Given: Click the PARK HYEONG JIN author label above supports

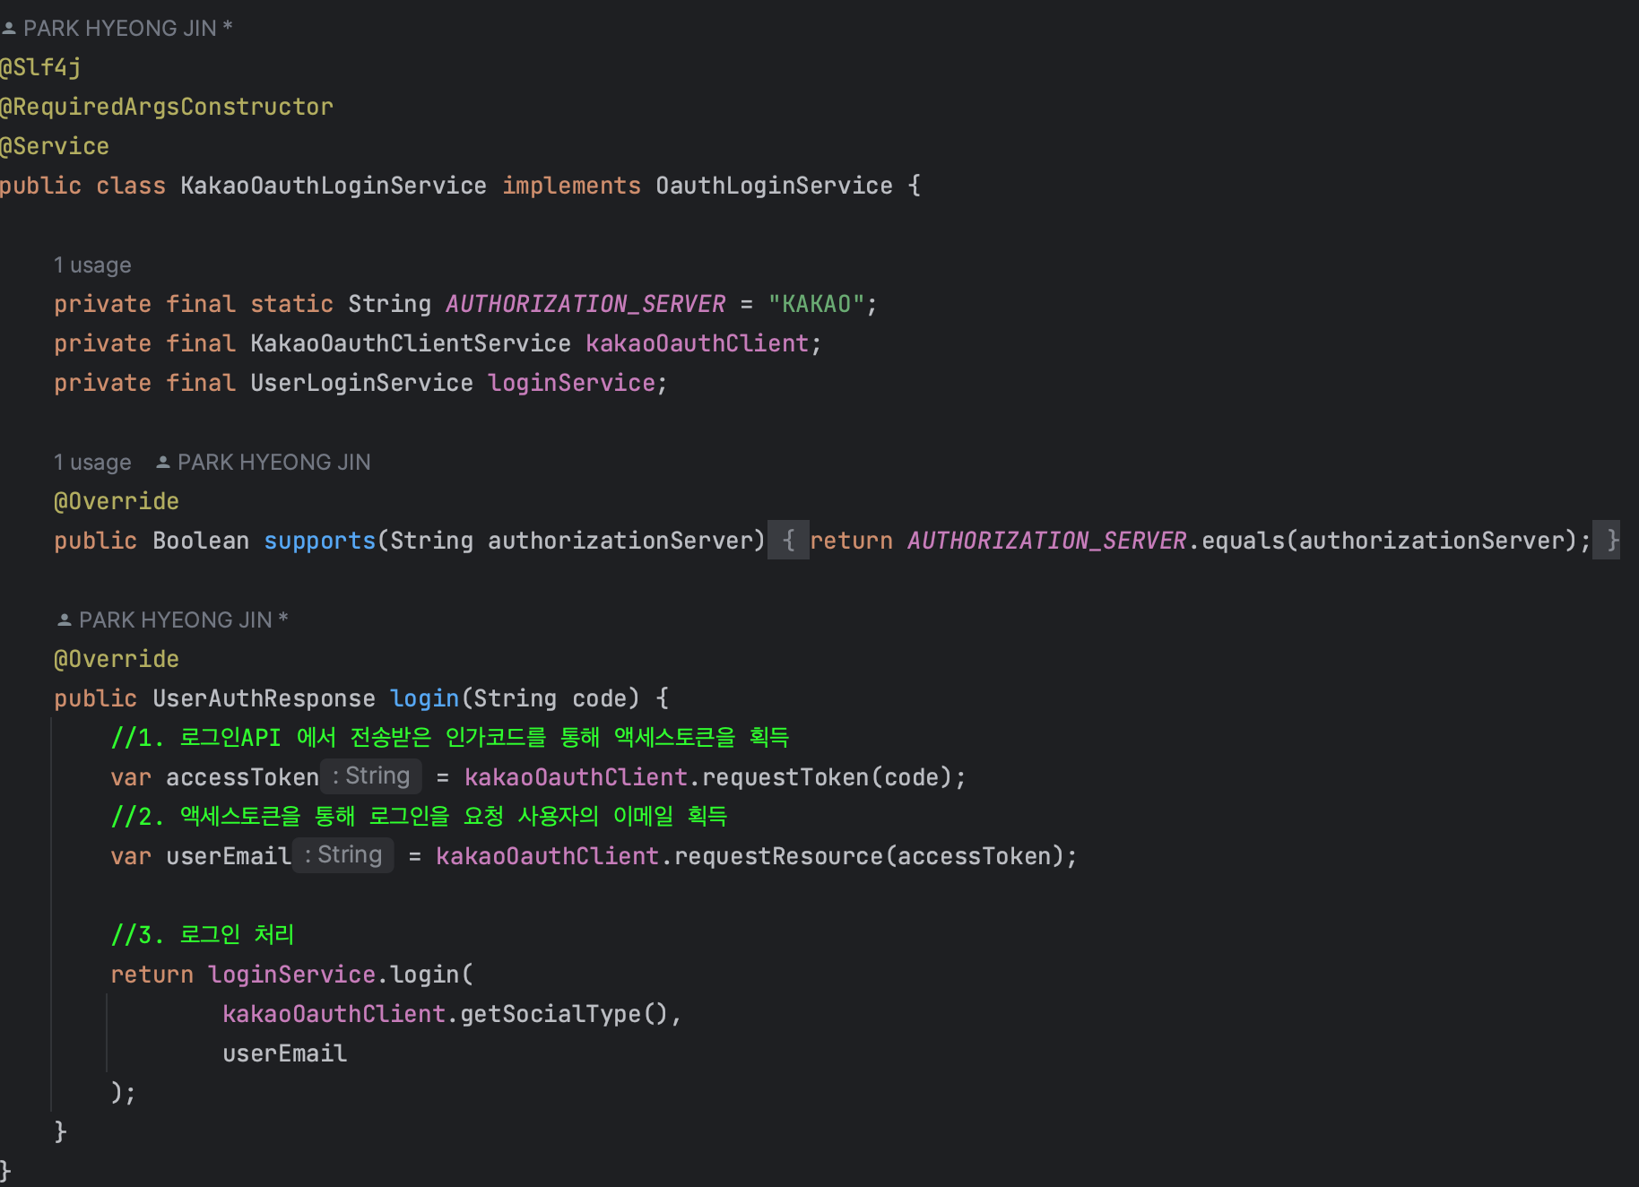Looking at the screenshot, I should coord(273,463).
